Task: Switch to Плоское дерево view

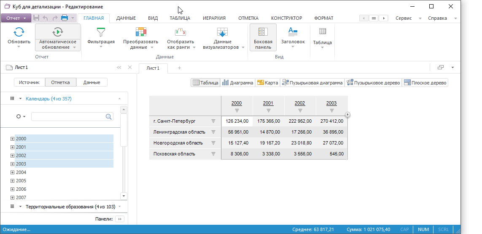Action: (425, 83)
